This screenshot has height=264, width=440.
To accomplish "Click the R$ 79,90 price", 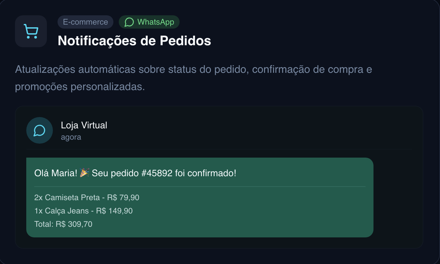I will click(x=123, y=198).
